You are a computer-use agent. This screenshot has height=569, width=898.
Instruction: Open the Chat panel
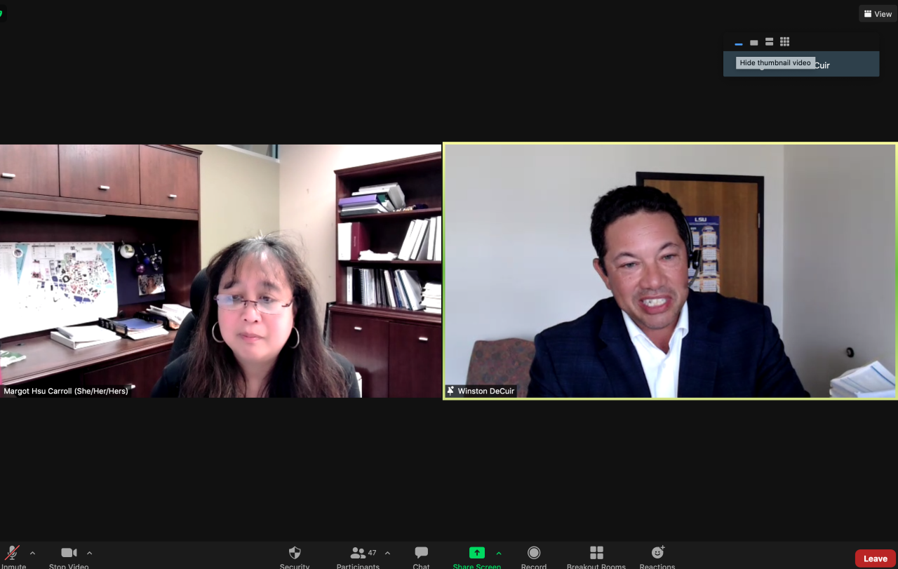pos(421,554)
